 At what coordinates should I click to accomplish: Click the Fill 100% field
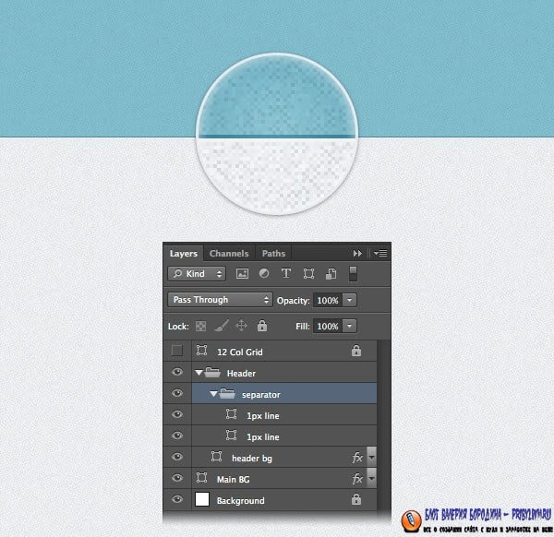click(328, 327)
